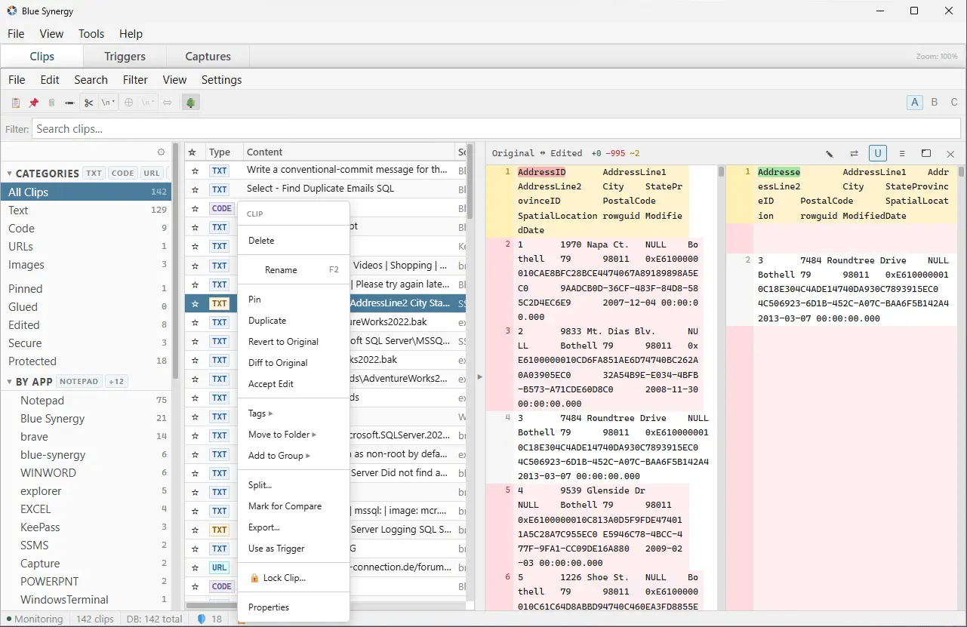
Task: Click the trash can toolbar icon
Action: point(51,103)
